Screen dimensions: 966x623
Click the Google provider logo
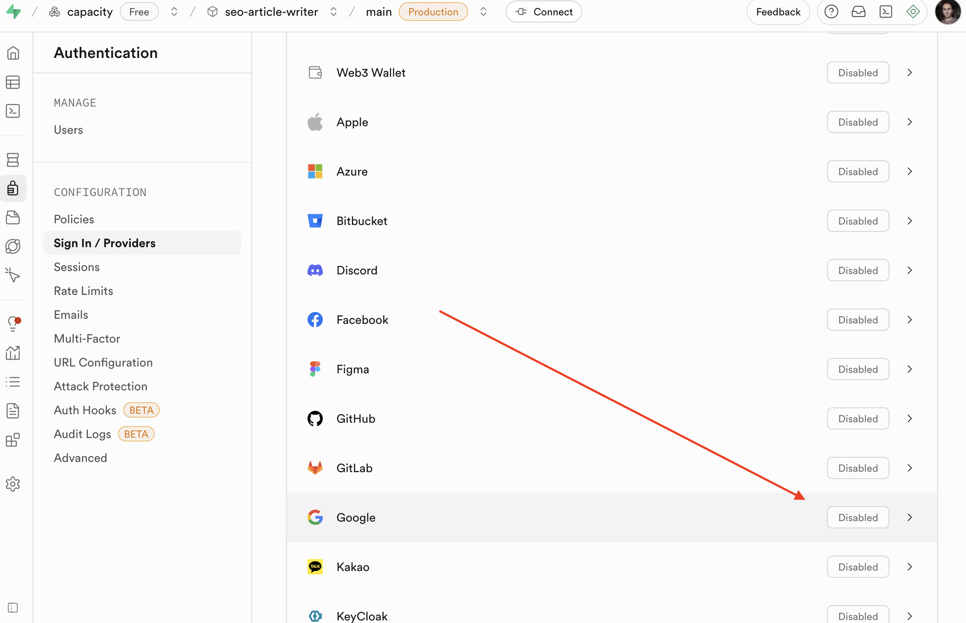click(315, 517)
